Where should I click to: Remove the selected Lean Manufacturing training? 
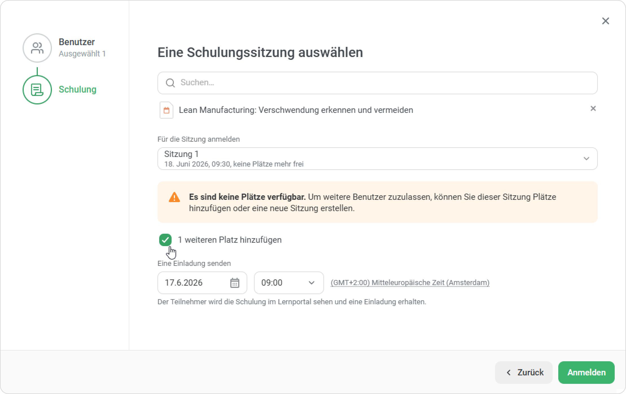pos(593,109)
